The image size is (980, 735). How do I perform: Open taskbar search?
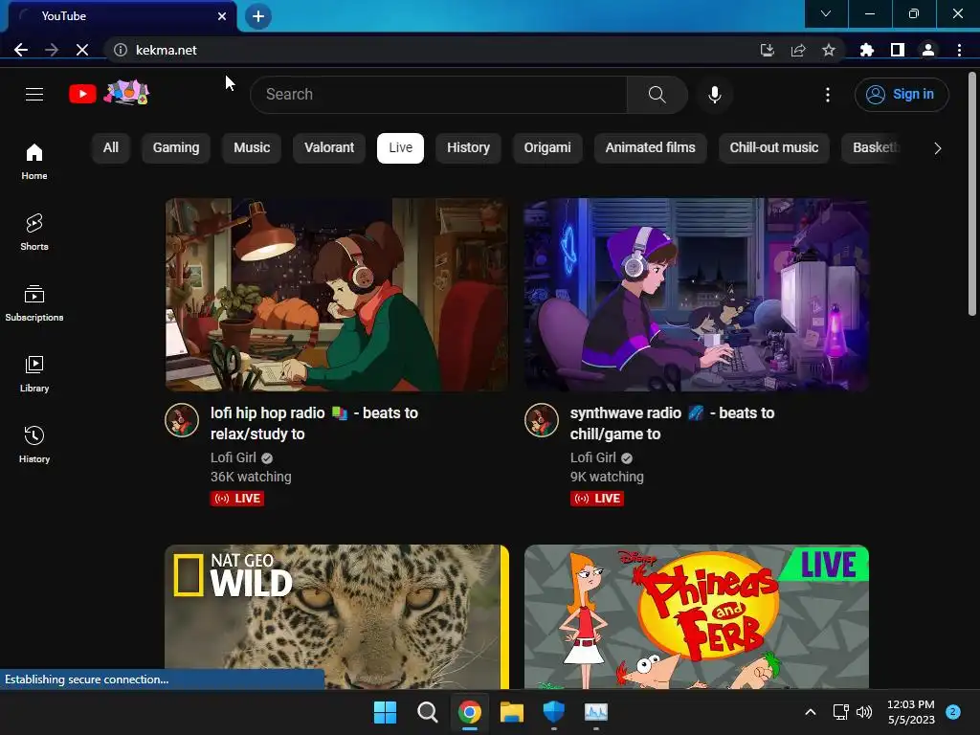428,712
